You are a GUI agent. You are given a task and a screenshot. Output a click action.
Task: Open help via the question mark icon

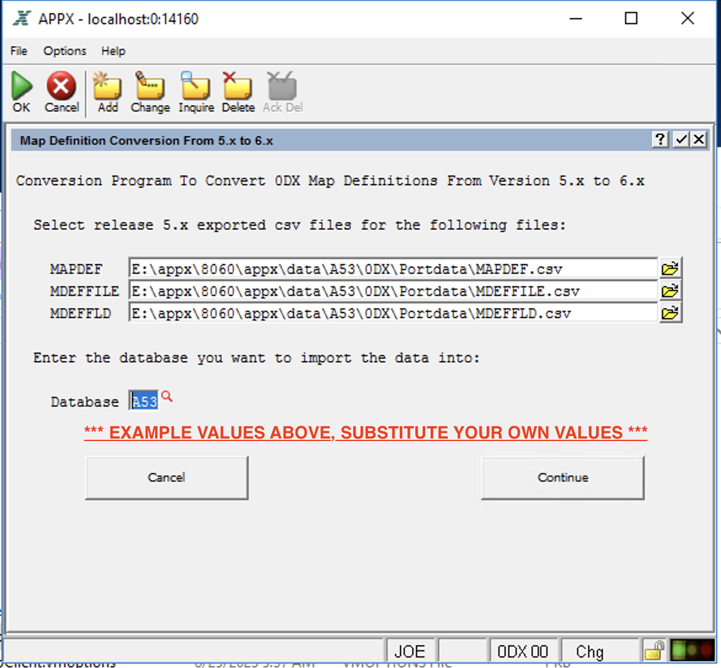tap(659, 140)
